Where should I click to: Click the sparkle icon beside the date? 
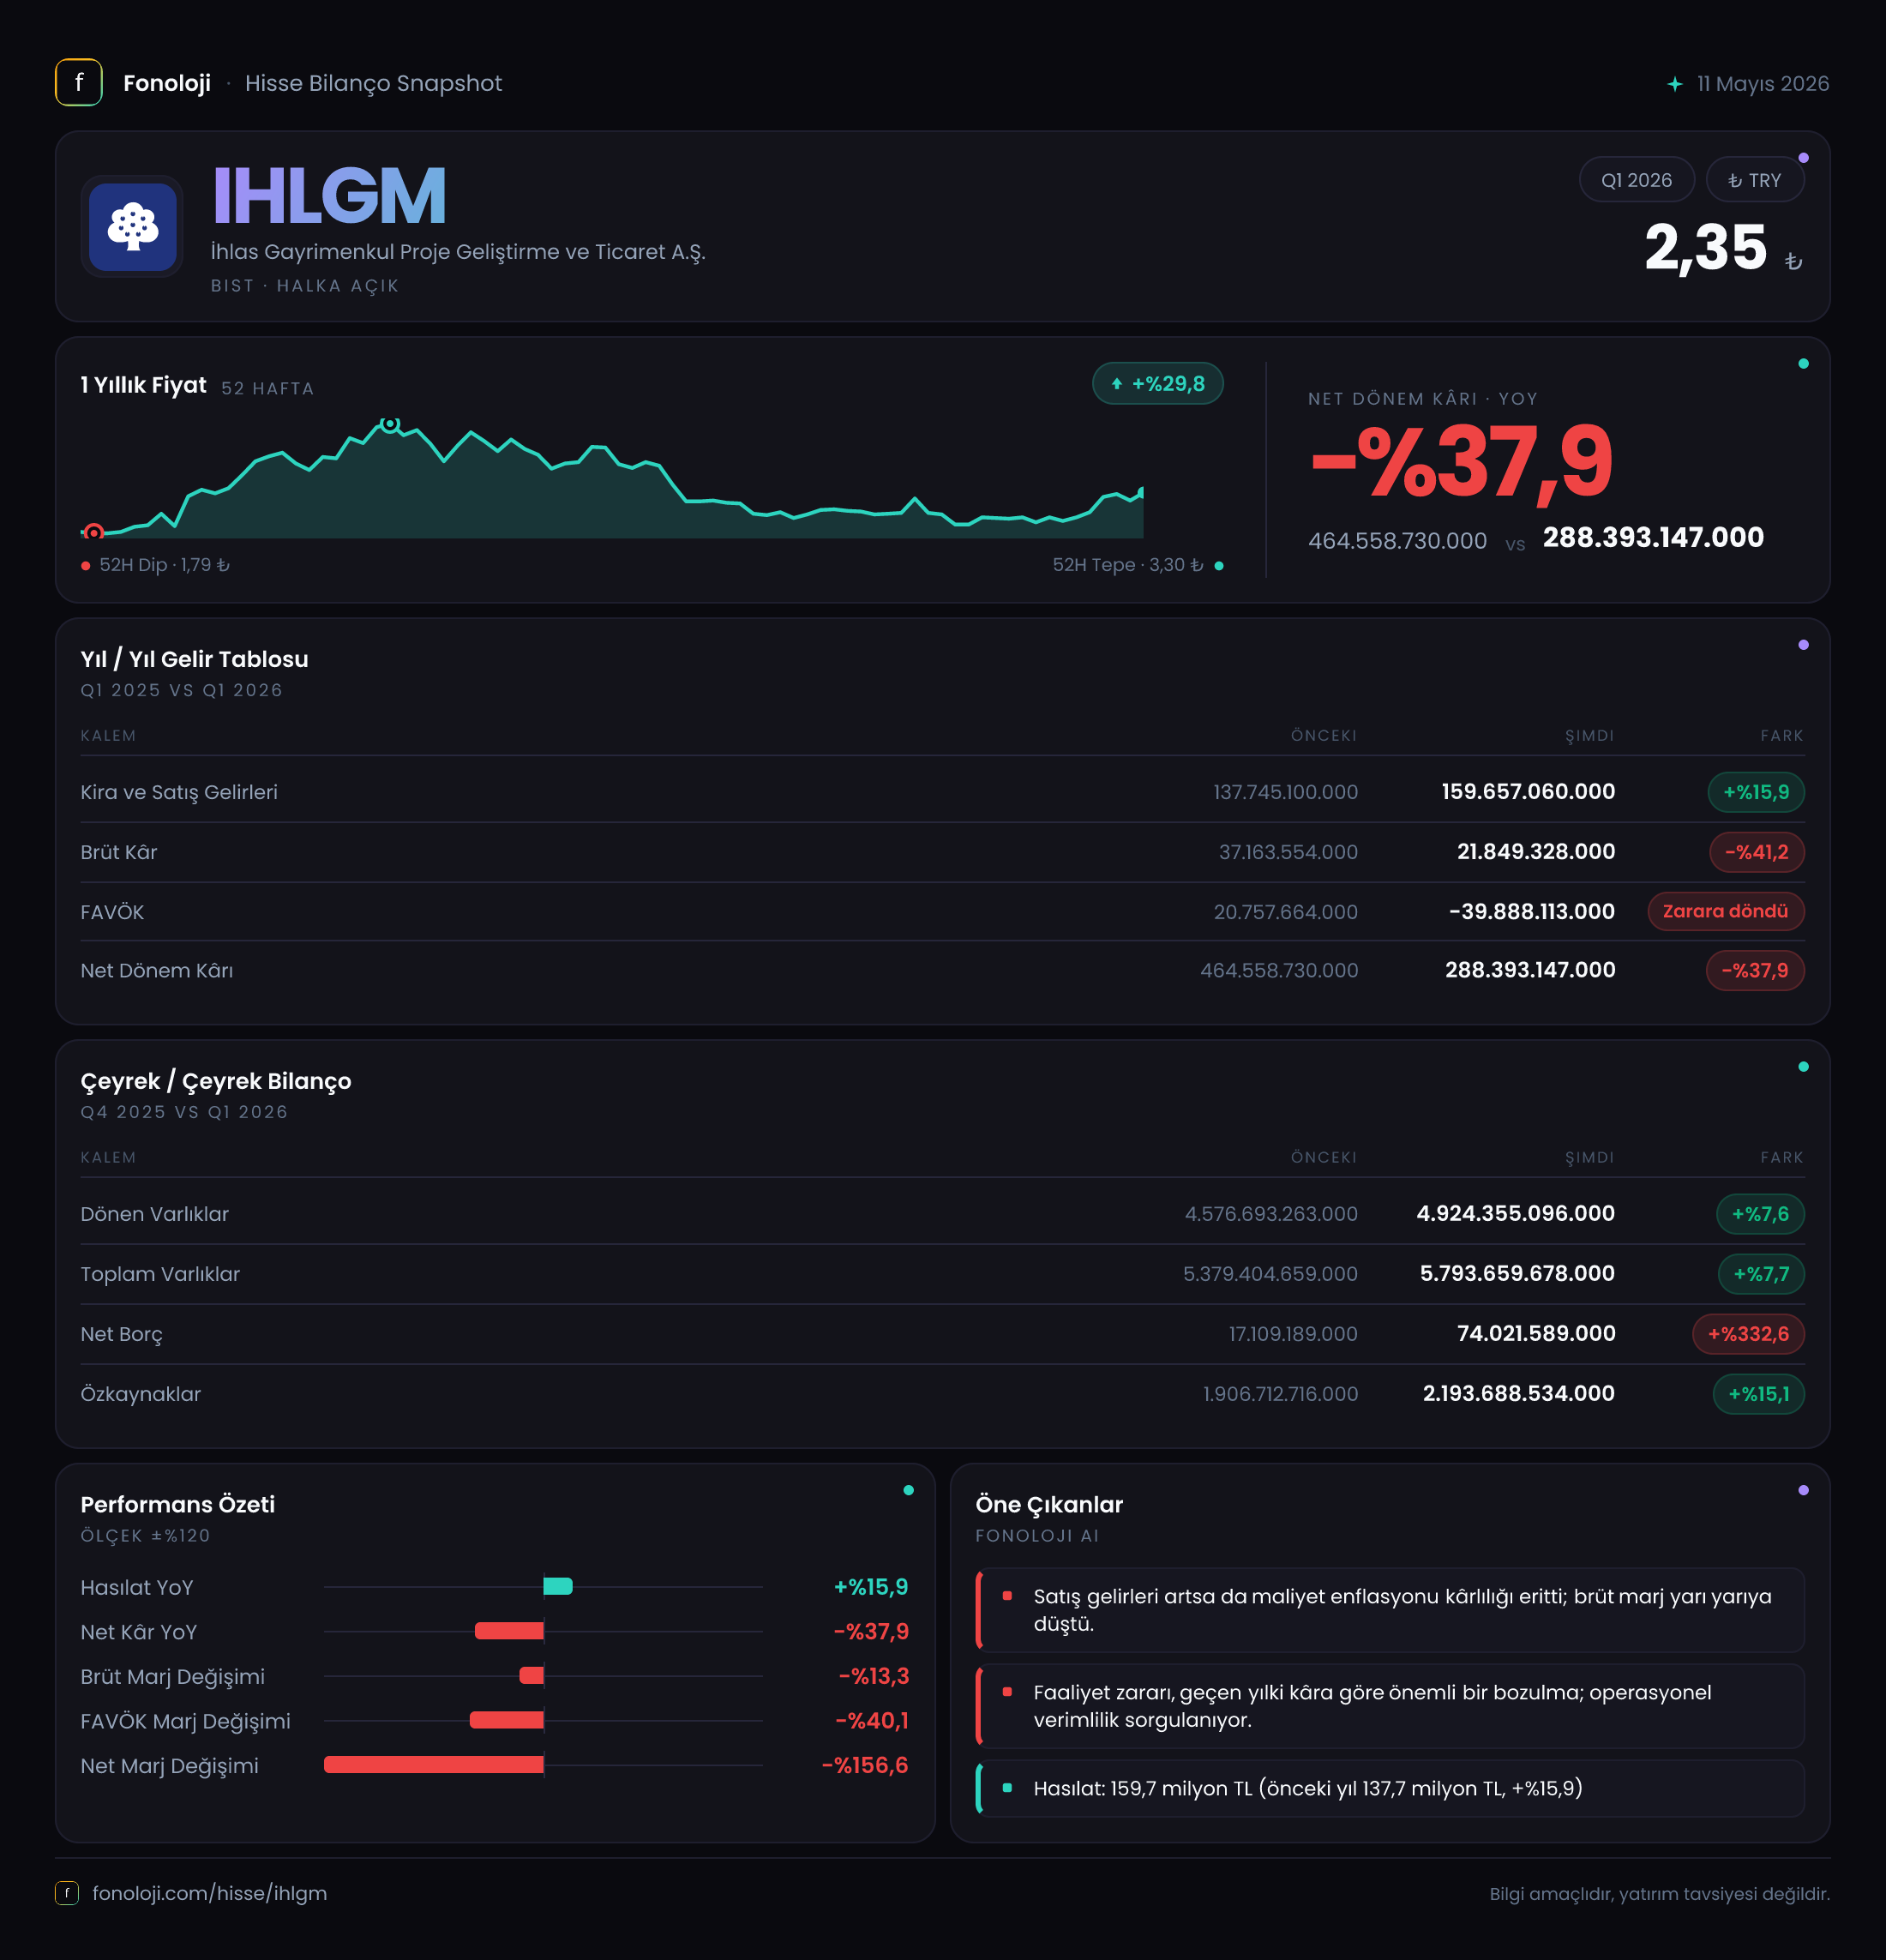click(1675, 84)
